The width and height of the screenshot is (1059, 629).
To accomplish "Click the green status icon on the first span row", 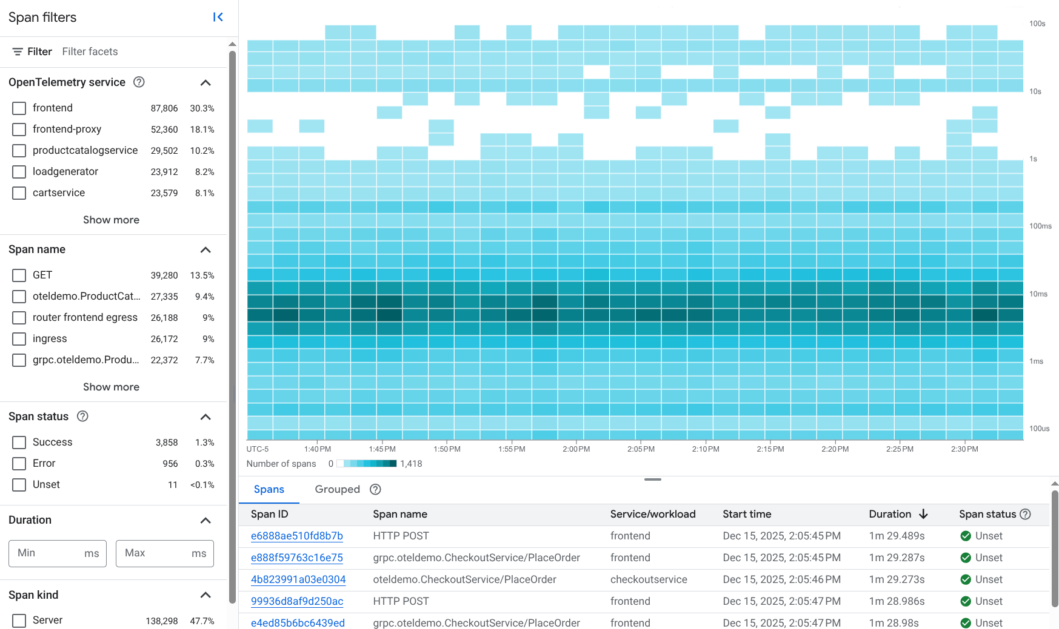I will (965, 536).
